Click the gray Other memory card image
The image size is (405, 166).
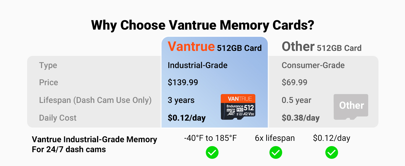[351, 107]
